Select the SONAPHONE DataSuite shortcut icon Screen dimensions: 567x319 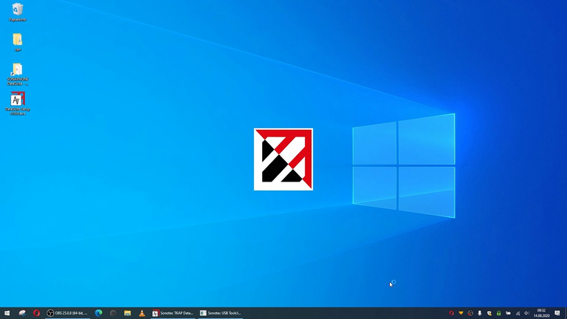tap(18, 70)
